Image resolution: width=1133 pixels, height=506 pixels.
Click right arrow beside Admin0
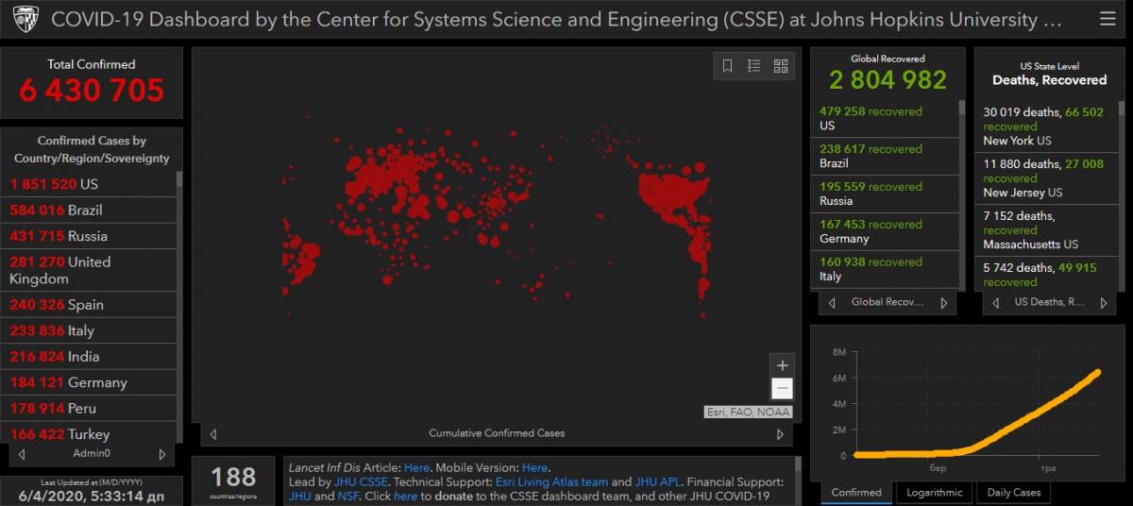[x=161, y=454]
